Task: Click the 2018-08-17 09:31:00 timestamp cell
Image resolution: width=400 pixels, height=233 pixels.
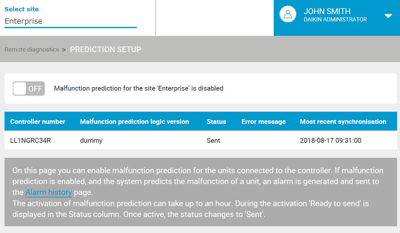Action: tap(330, 141)
